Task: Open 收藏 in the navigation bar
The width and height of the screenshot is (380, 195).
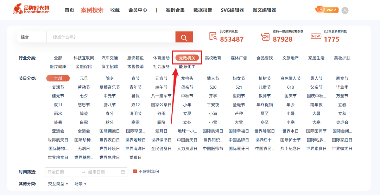Action: point(115,10)
